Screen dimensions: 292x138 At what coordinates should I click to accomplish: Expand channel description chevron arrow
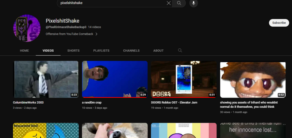point(96,34)
